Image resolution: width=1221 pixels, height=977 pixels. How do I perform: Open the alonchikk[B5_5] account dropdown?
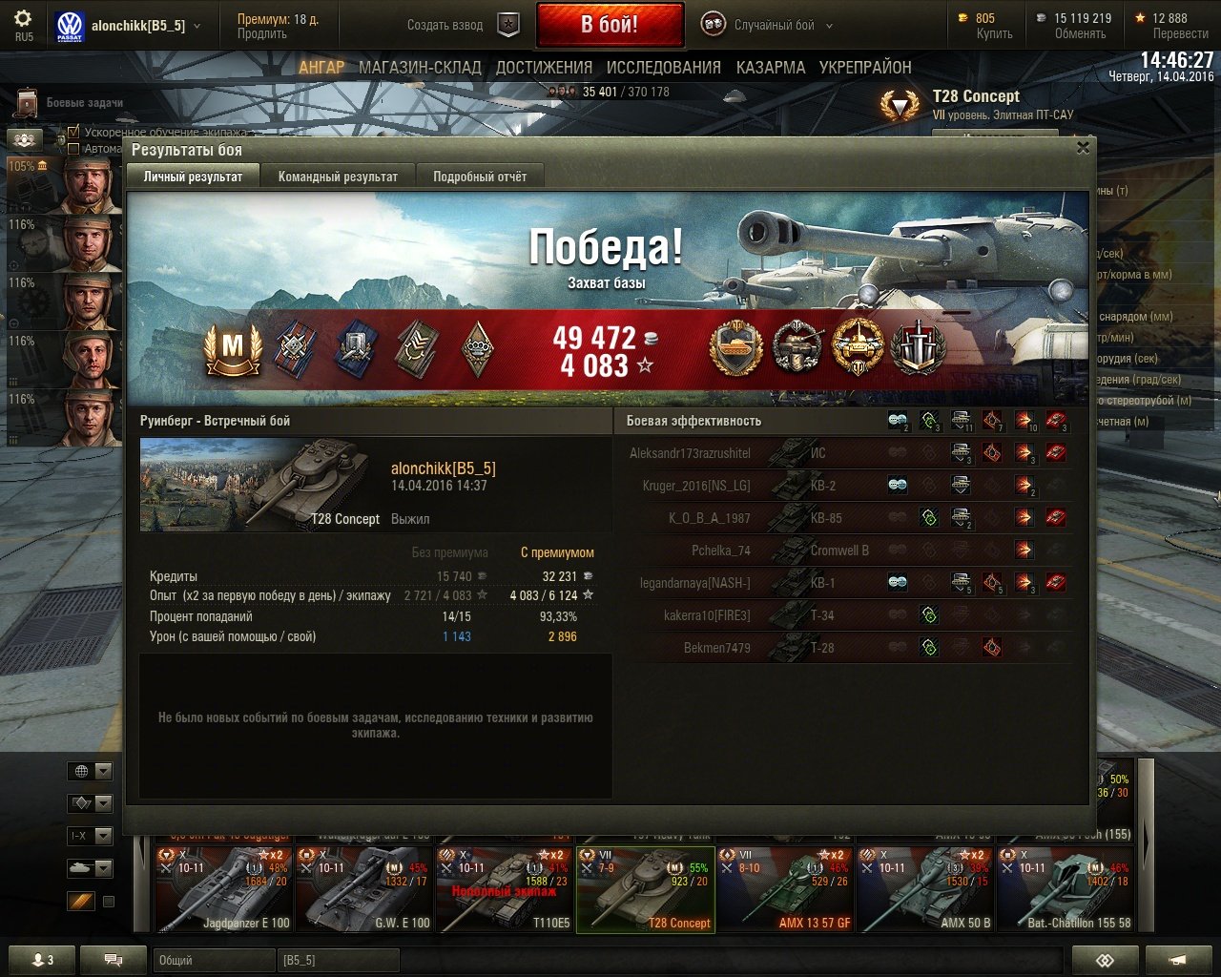point(197,26)
